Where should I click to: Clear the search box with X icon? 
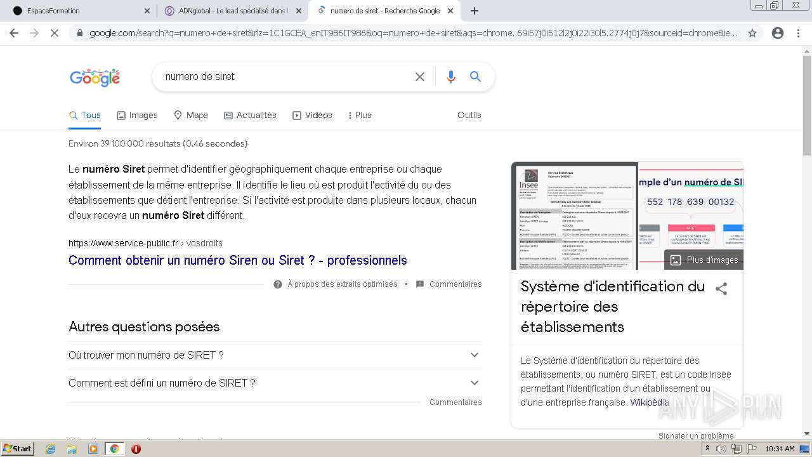click(x=420, y=77)
